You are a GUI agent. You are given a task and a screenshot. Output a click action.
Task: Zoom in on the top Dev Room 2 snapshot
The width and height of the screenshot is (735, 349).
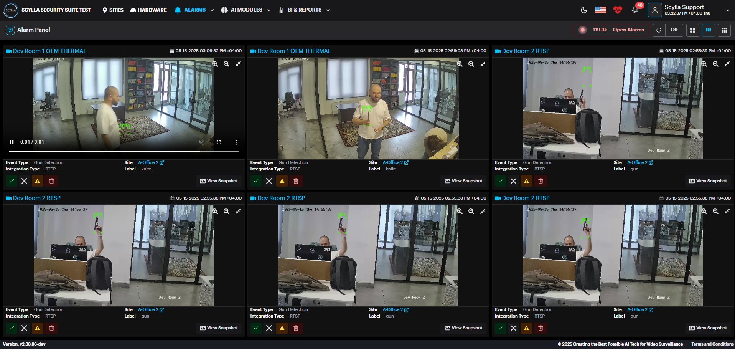coord(704,64)
